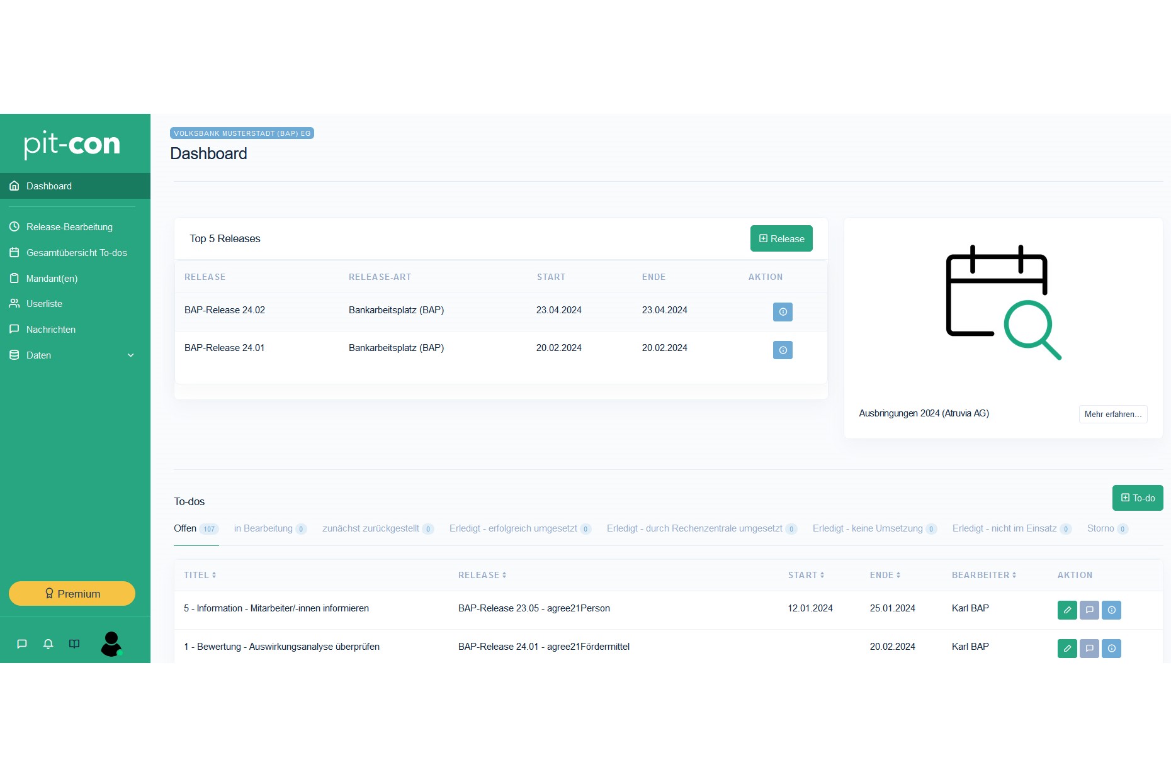This screenshot has height=780, width=1171.
Task: Click the Release-Bearbeitung clock icon
Action: 14,226
